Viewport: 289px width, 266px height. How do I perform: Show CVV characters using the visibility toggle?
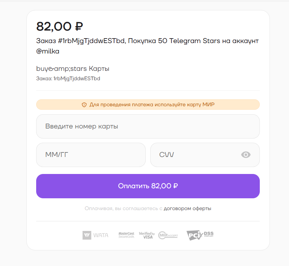[x=246, y=155]
